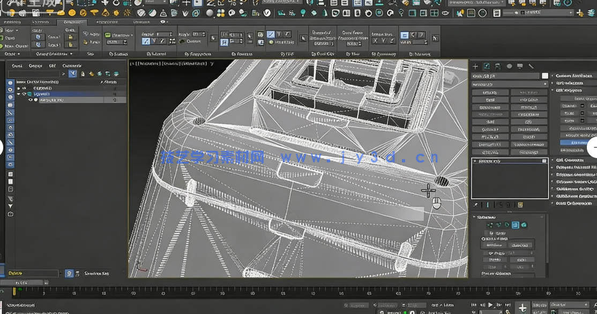Screen dimensions: 597x314
Task: Toggle eye visibility of first scene explorer row
Action: pos(24,88)
